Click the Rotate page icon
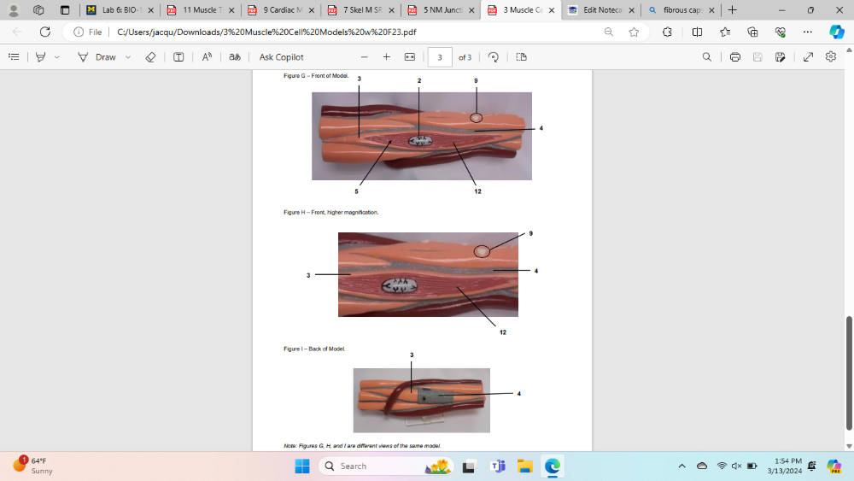Image resolution: width=854 pixels, height=481 pixels. click(494, 57)
